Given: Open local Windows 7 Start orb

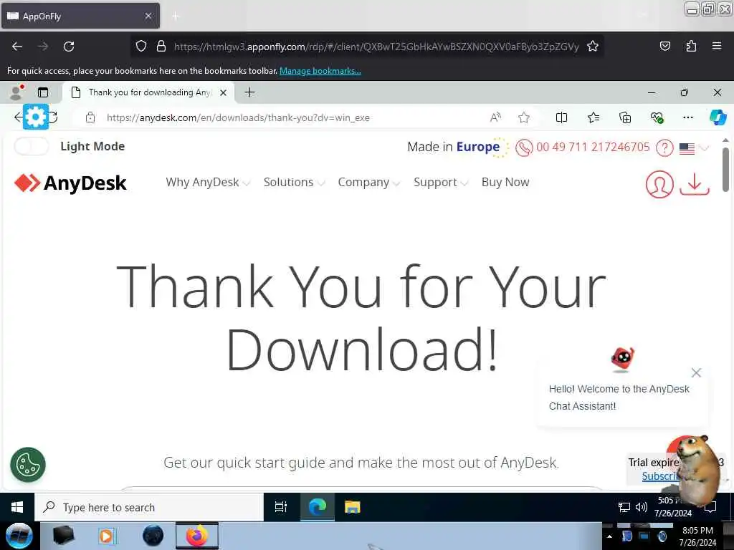Looking at the screenshot, I should [x=19, y=536].
